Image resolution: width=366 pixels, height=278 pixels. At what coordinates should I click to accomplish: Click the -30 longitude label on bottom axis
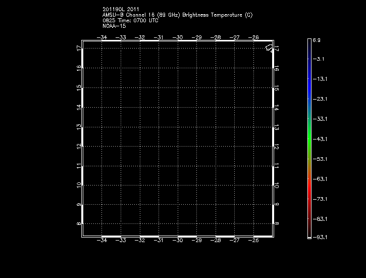point(178,241)
